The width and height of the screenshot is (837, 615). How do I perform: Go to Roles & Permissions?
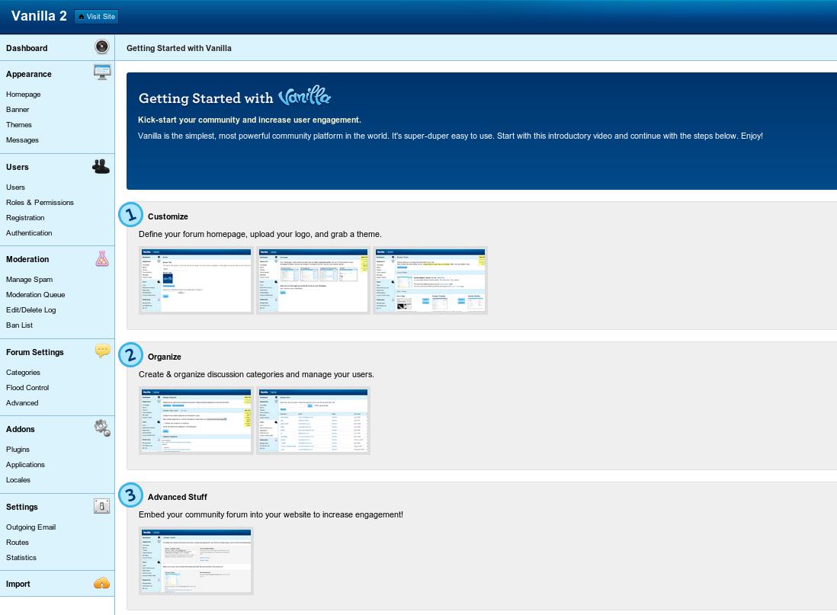point(40,203)
